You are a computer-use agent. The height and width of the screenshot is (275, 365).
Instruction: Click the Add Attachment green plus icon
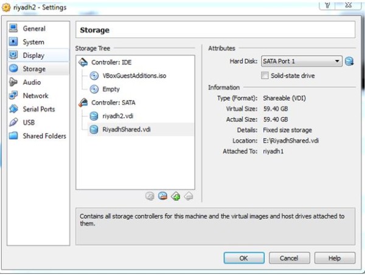[x=176, y=196]
